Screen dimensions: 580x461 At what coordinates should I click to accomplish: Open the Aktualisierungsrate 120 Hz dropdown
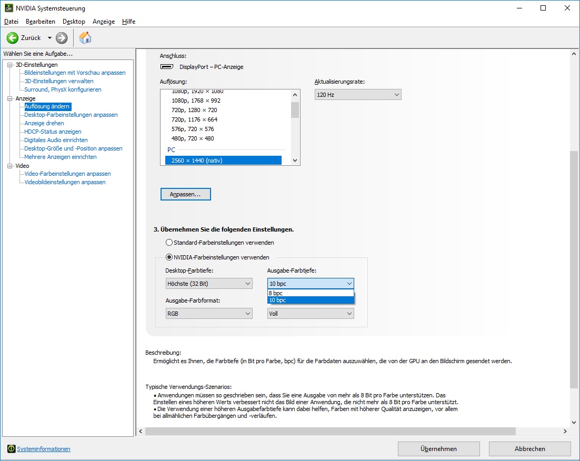pyautogui.click(x=358, y=95)
